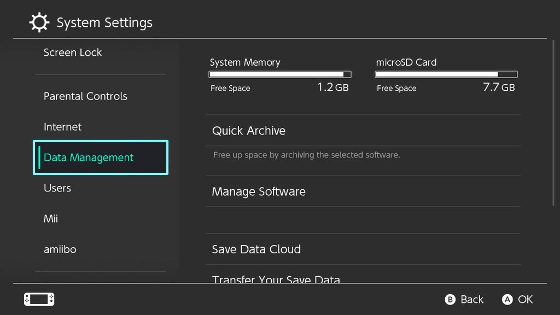
Task: Click the Back label in footer
Action: click(x=471, y=299)
